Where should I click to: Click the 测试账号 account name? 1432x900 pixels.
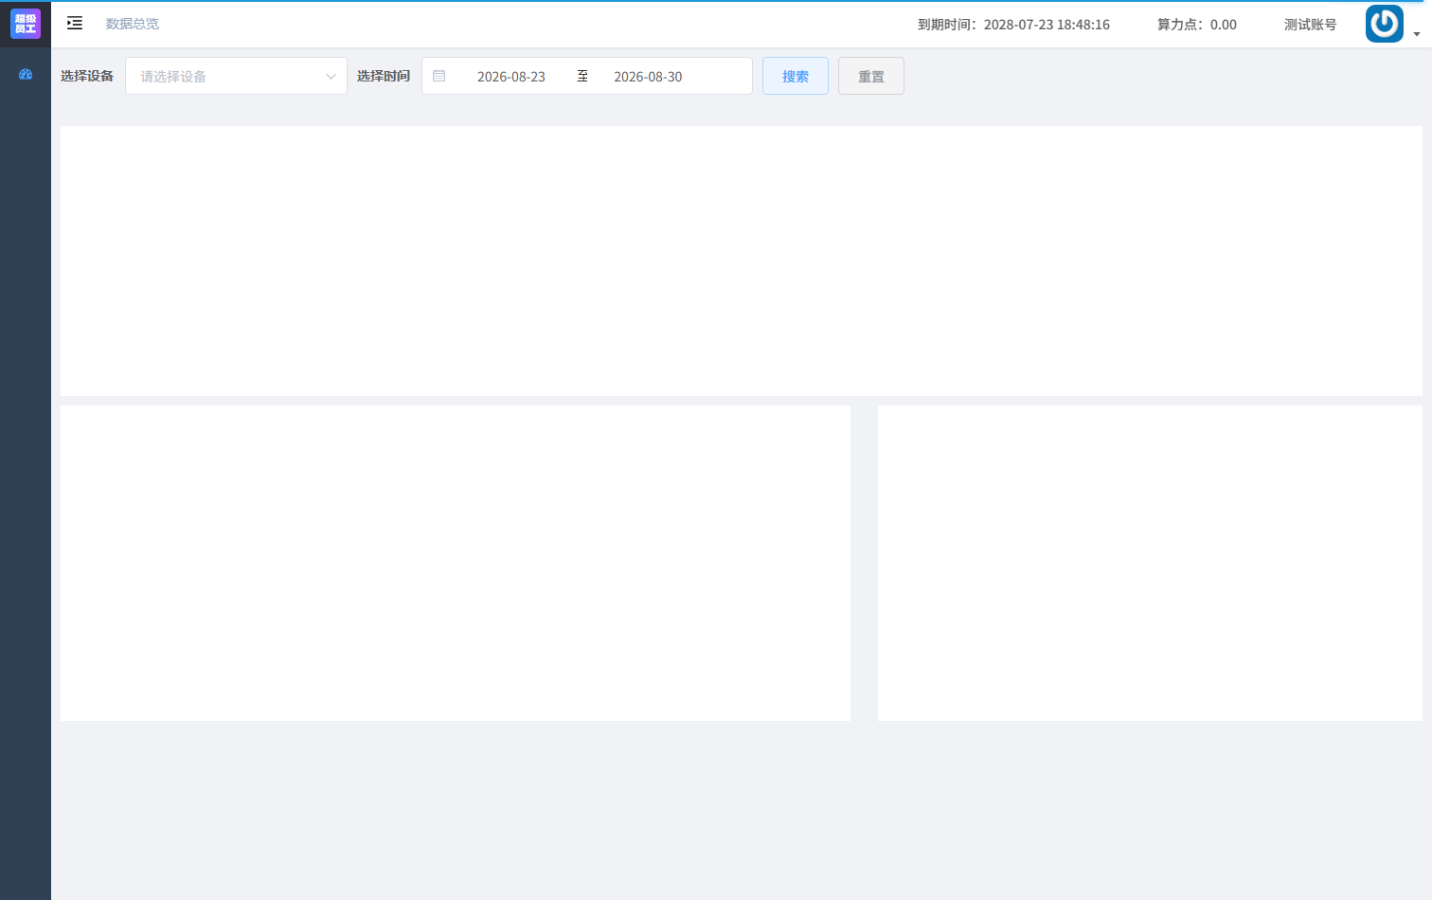(1310, 25)
